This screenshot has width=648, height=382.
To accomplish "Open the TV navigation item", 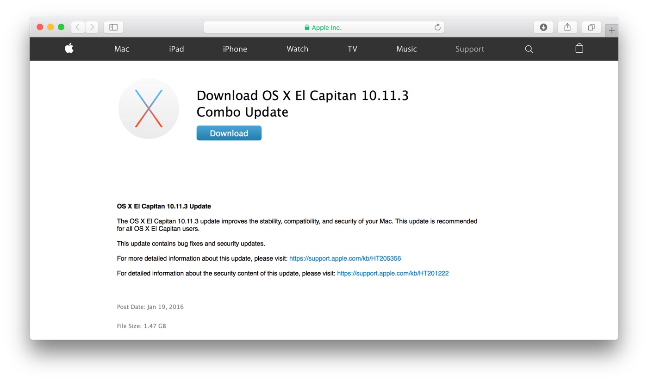I will coord(352,49).
